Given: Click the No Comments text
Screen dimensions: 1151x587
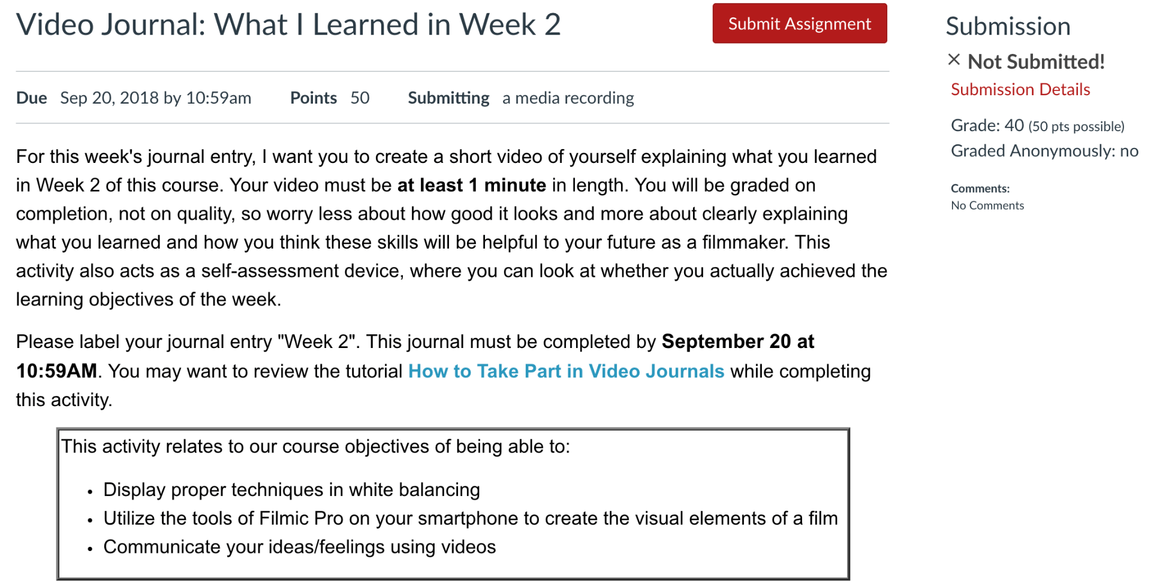Looking at the screenshot, I should coord(987,205).
